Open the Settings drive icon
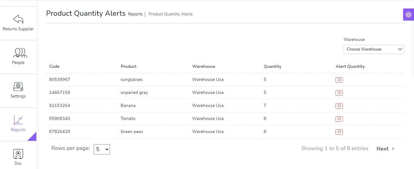The width and height of the screenshot is (414, 169). pos(18,87)
